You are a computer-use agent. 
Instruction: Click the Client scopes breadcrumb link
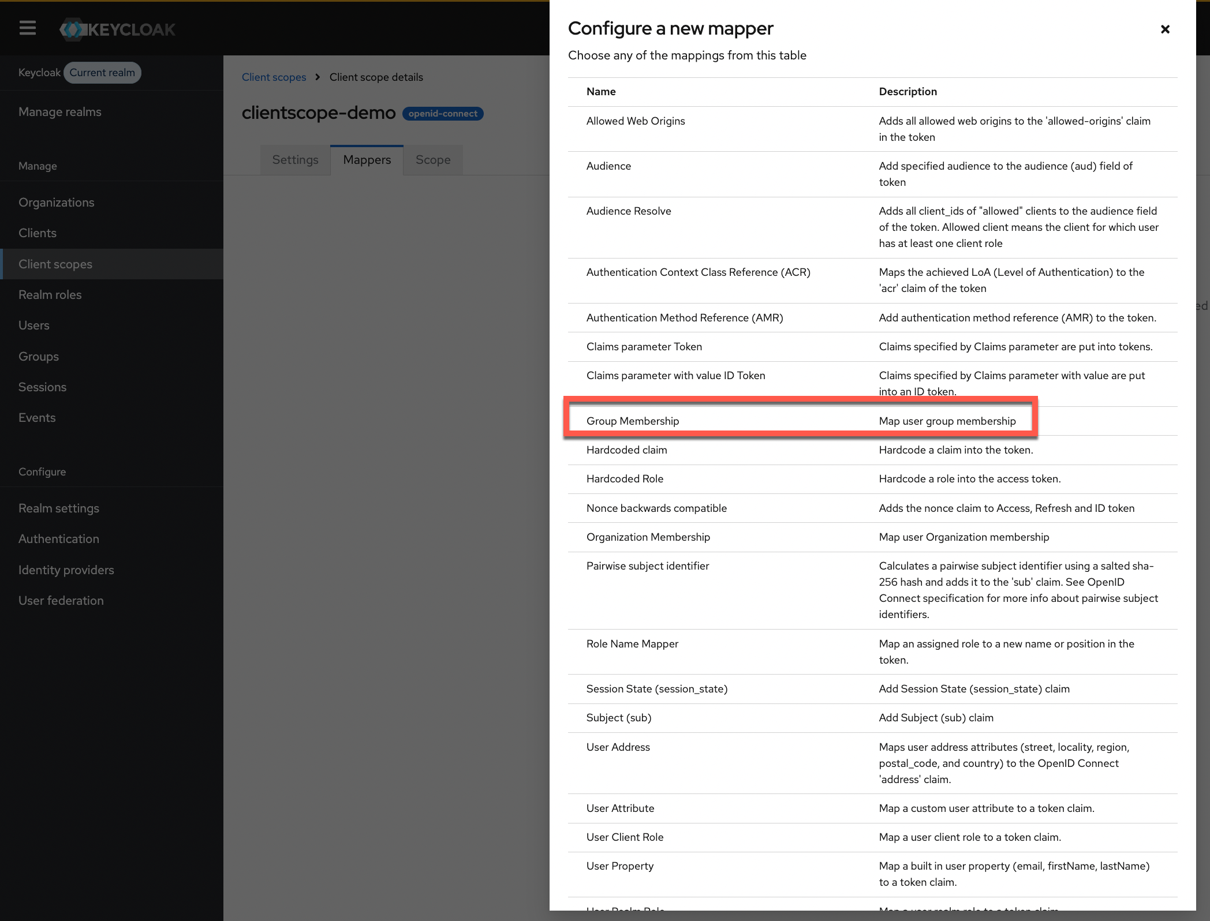pos(274,77)
